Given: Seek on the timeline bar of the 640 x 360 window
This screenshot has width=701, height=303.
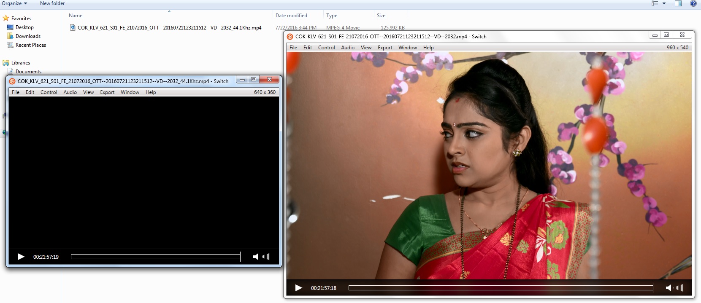Looking at the screenshot, I should 155,257.
